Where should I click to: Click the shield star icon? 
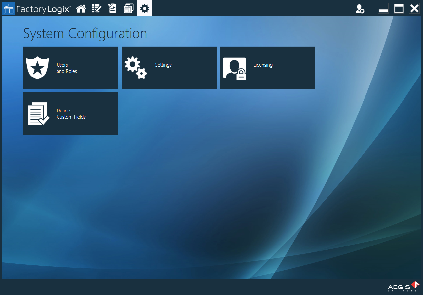[37, 68]
